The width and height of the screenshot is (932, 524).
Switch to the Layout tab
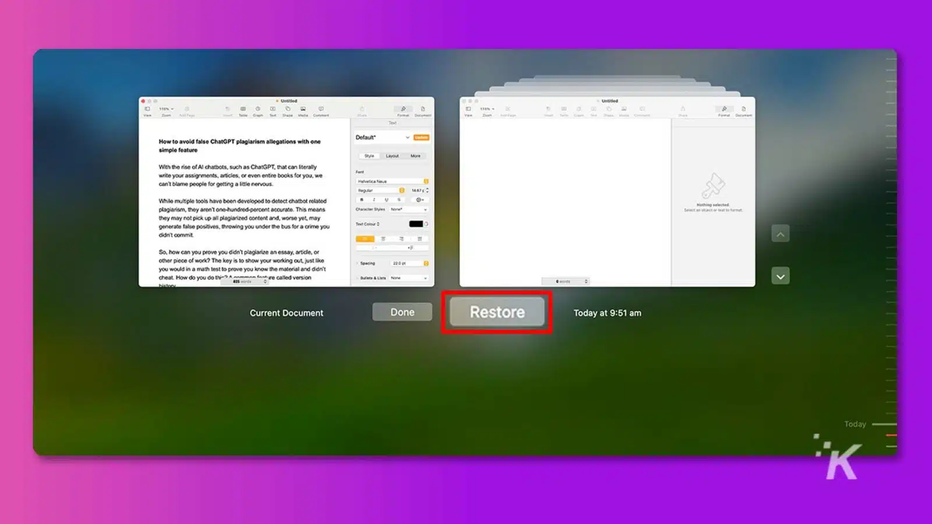tap(392, 156)
